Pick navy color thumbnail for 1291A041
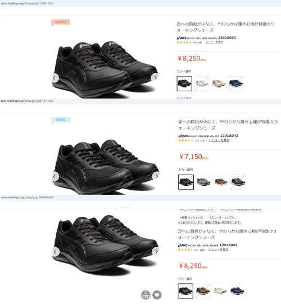Screen dimensions: 281x308 coord(237,291)
